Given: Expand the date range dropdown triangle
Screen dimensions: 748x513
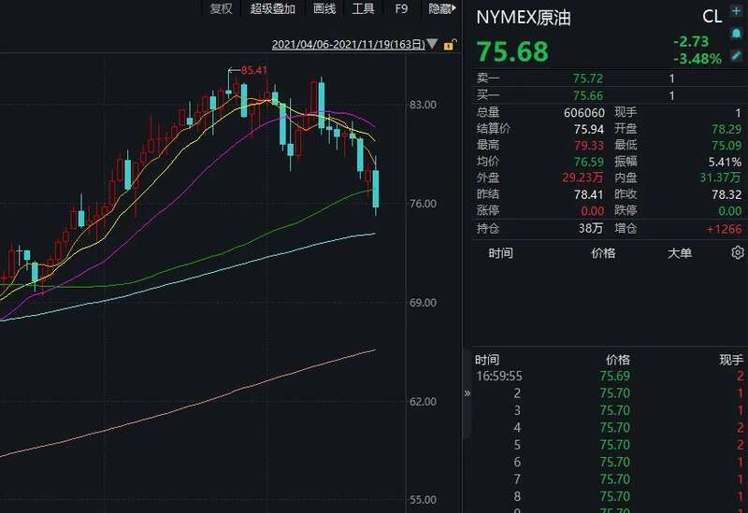Looking at the screenshot, I should [433, 44].
